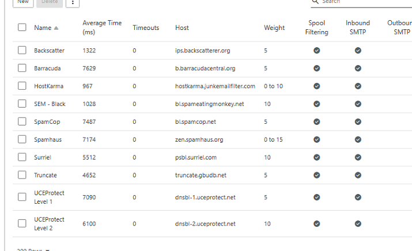Sort by Weight column header

[x=274, y=28]
